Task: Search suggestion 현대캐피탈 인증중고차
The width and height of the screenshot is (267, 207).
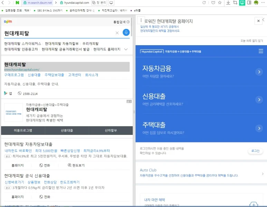Action: 21,49
